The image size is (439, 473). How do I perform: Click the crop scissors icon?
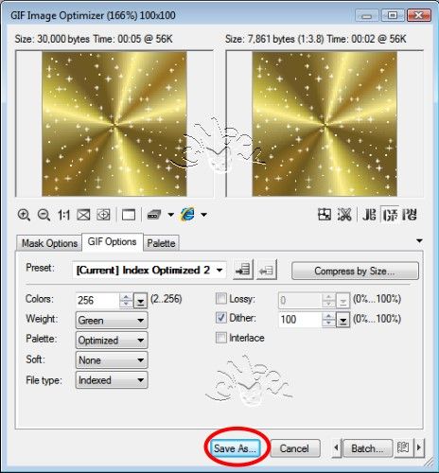(344, 215)
